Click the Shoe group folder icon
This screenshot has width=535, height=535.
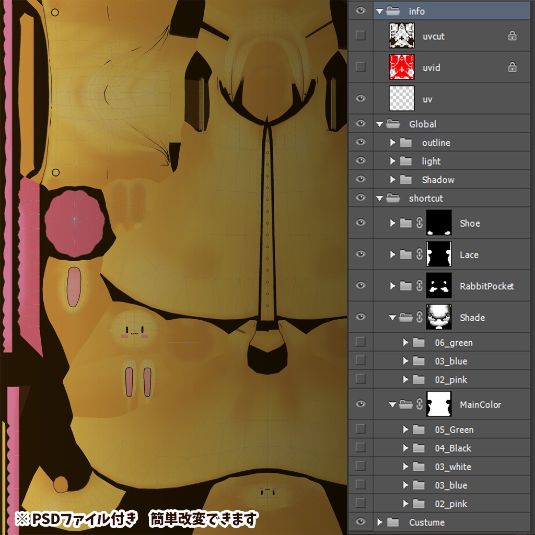pos(405,223)
